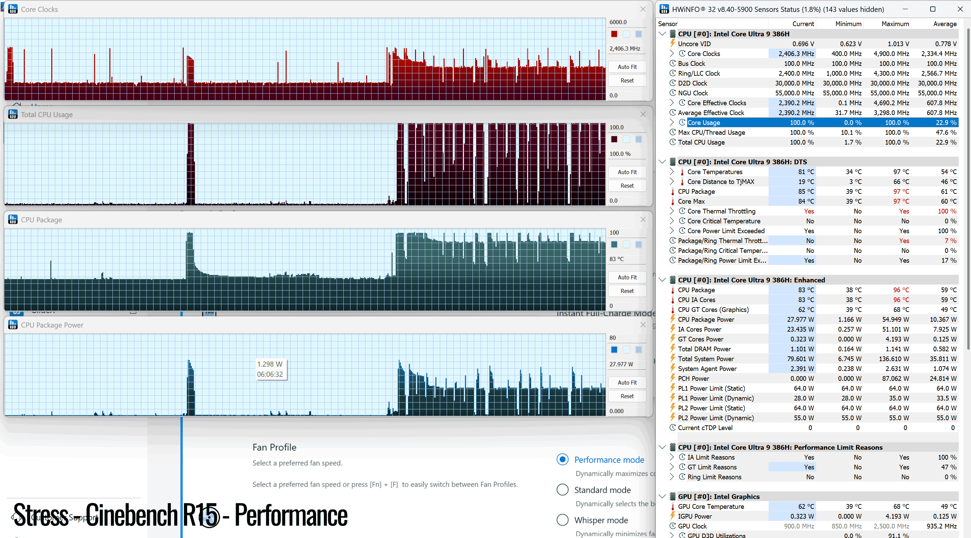
Task: Click the Current column header
Action: tap(803, 24)
